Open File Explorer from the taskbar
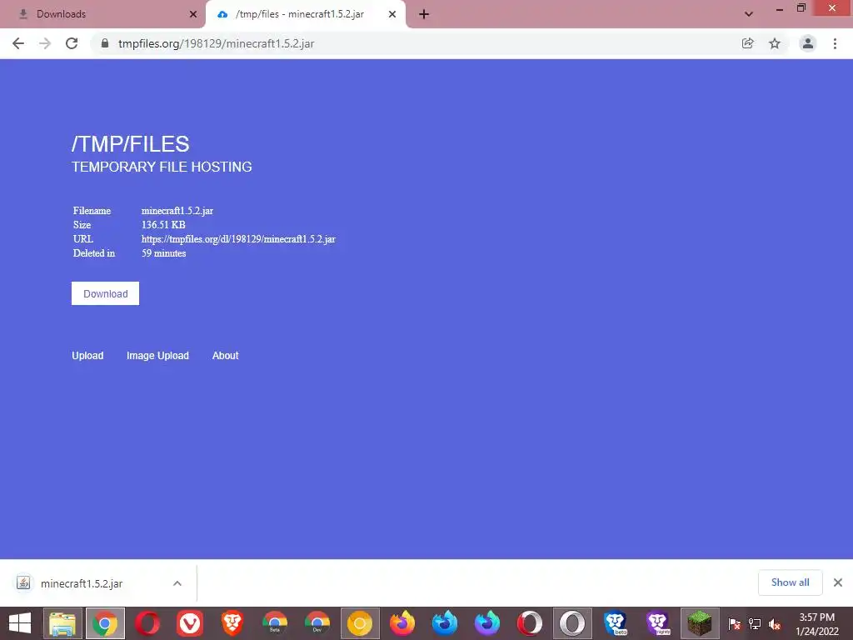 click(62, 623)
